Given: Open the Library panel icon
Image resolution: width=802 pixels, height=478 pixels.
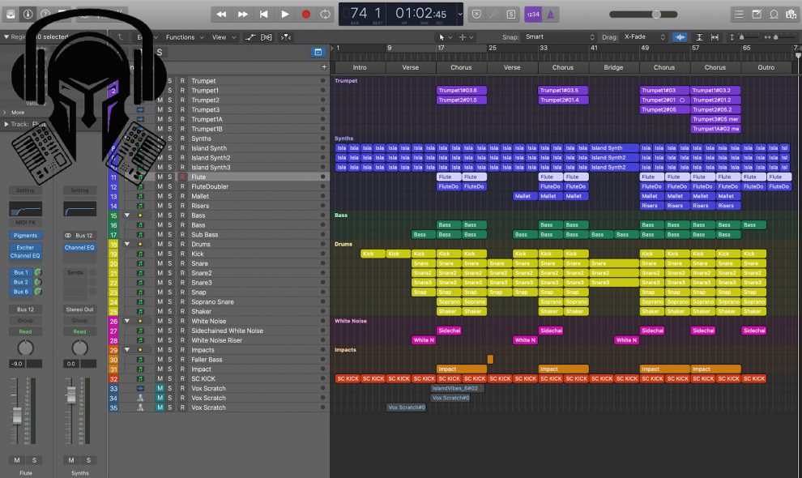Looking at the screenshot, I should [x=11, y=15].
